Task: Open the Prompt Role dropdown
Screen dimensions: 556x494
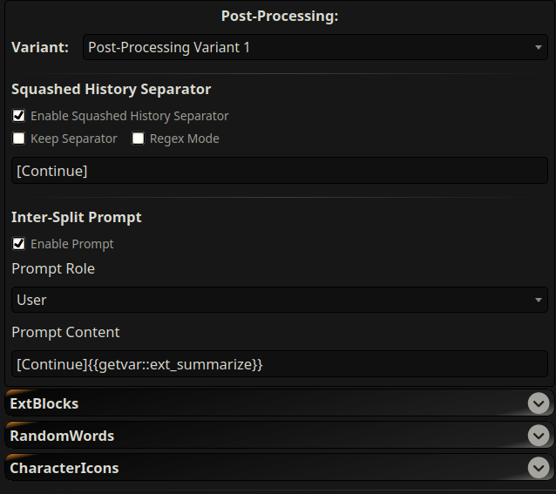Action: point(279,300)
